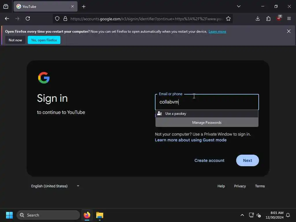Go back to previous page
Image resolution: width=296 pixels, height=222 pixels.
pos(7,18)
